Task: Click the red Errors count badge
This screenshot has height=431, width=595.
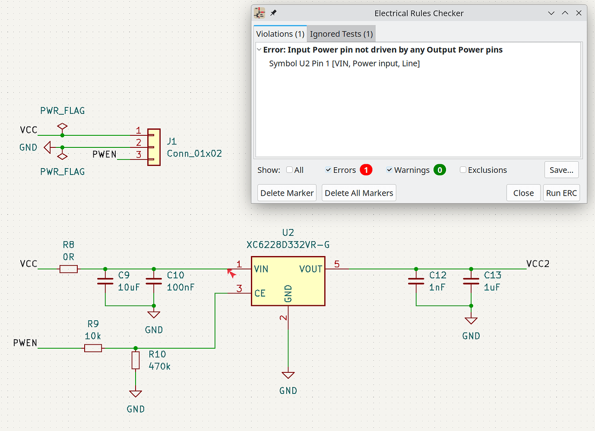Action: tap(366, 170)
